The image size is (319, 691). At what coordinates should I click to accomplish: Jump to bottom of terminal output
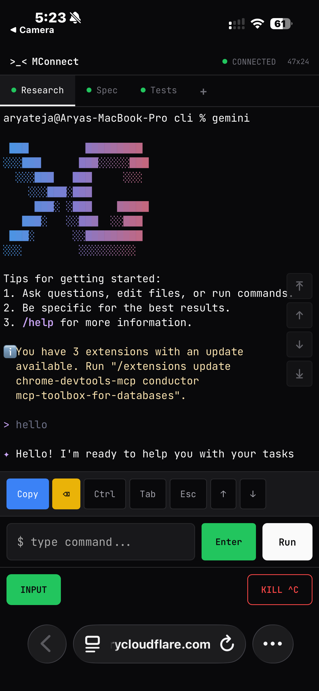300,374
